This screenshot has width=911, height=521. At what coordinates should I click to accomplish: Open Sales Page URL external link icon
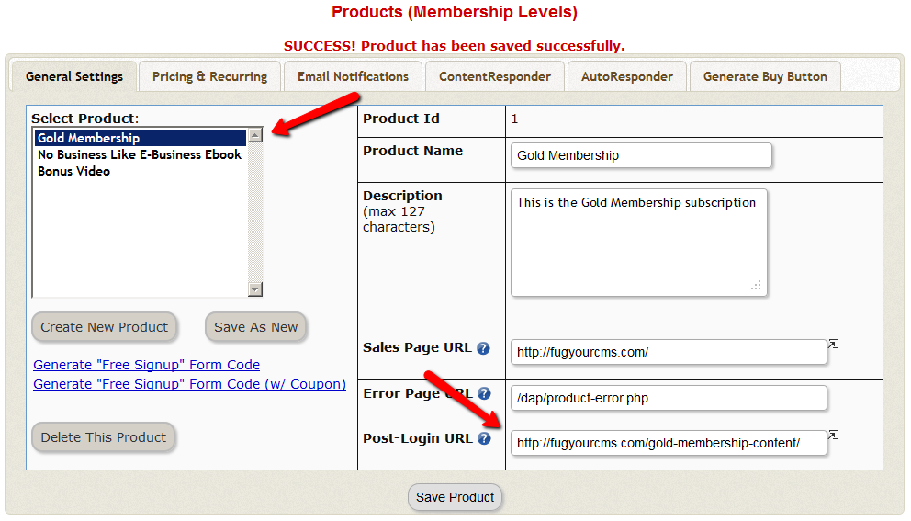pyautogui.click(x=833, y=345)
